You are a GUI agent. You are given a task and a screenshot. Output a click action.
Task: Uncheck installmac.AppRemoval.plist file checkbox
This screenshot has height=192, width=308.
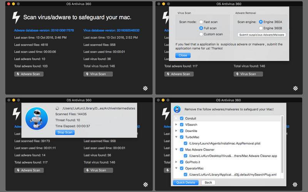coord(186,143)
